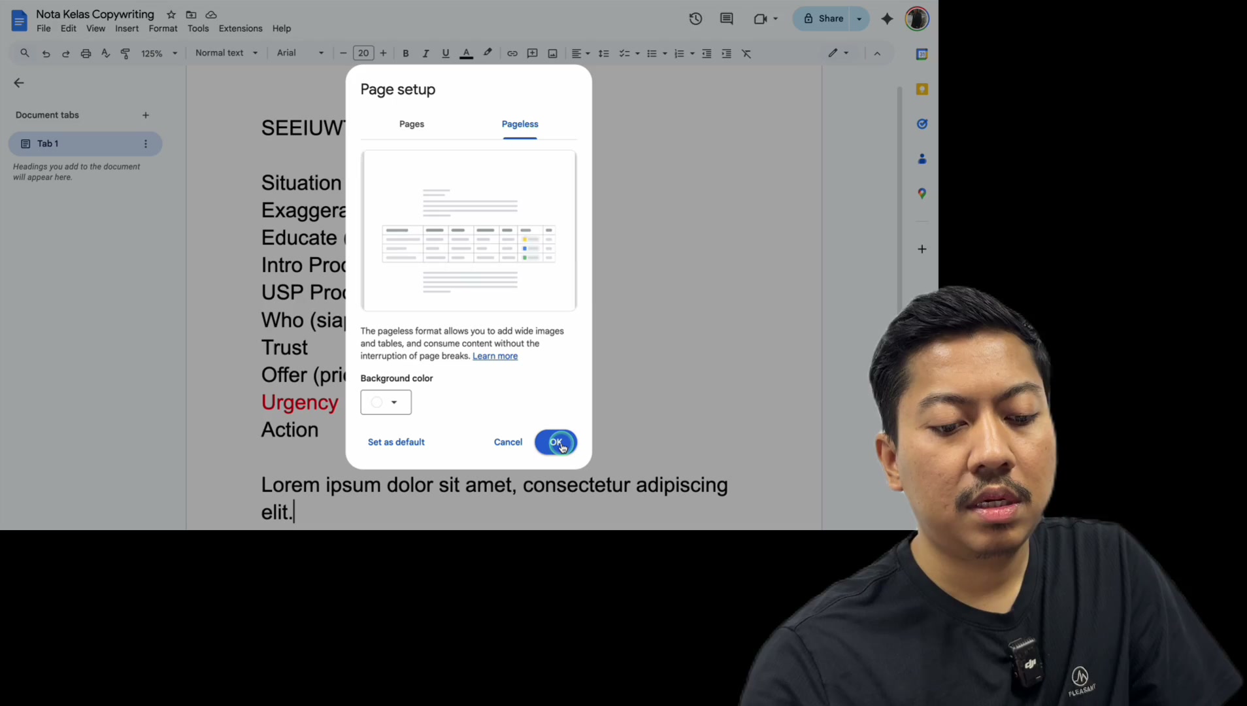1247x706 pixels.
Task: Click the undo icon in toolbar
Action: click(x=46, y=54)
